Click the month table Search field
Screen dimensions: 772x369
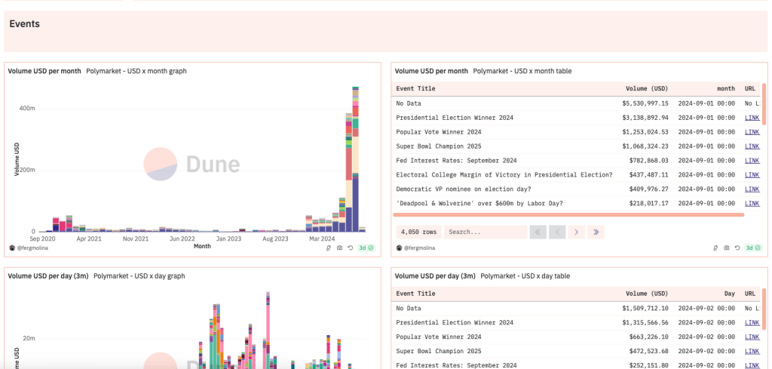[485, 232]
